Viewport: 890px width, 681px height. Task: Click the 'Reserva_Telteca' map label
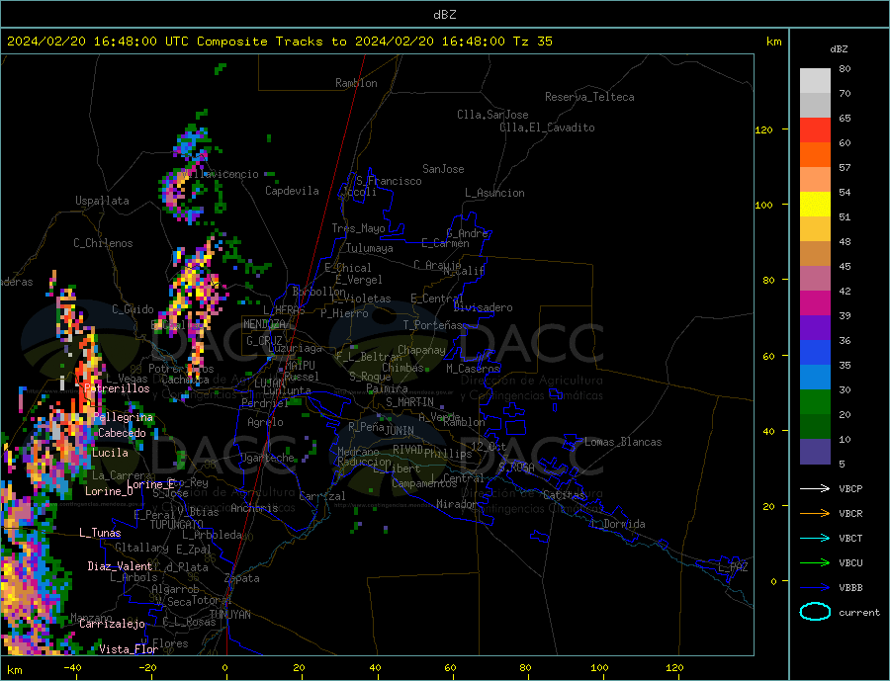tap(589, 97)
